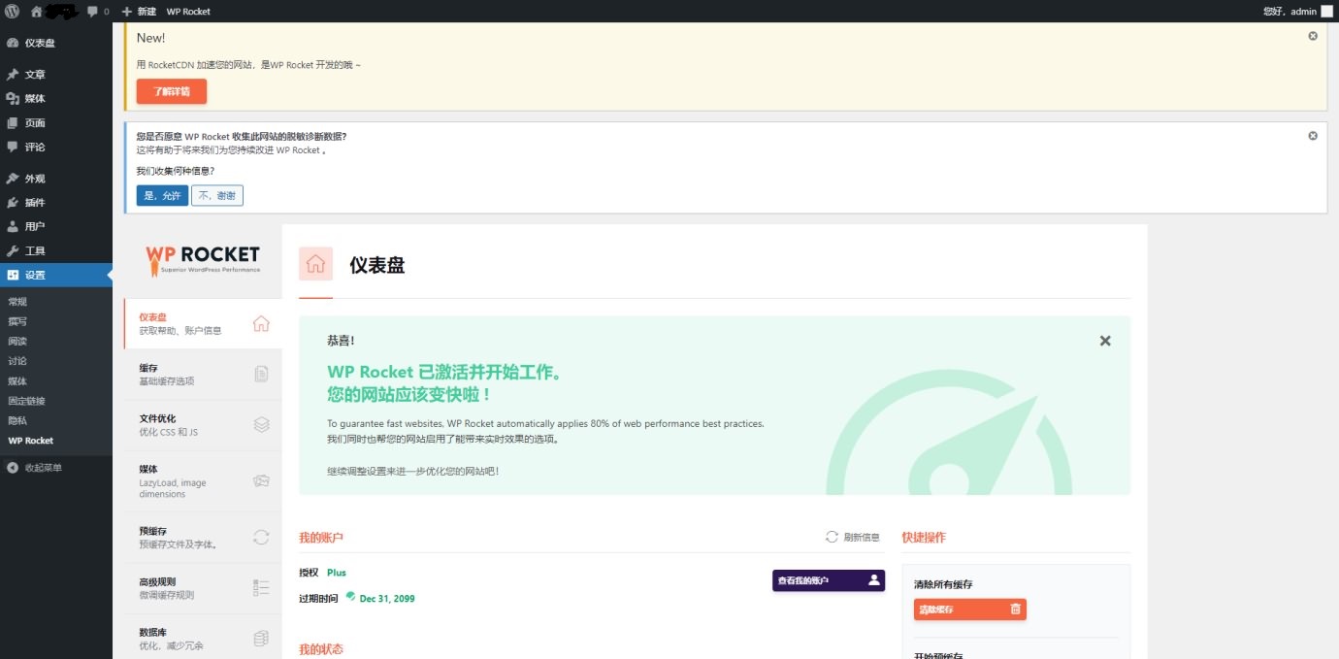Screen dimensions: 1339x659
Task: Click the home site icon in admin bar
Action: click(36, 11)
